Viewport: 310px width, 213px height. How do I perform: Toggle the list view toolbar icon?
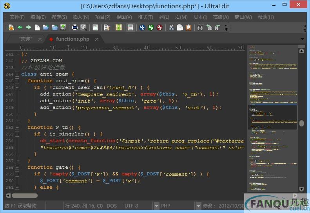click(x=130, y=27)
